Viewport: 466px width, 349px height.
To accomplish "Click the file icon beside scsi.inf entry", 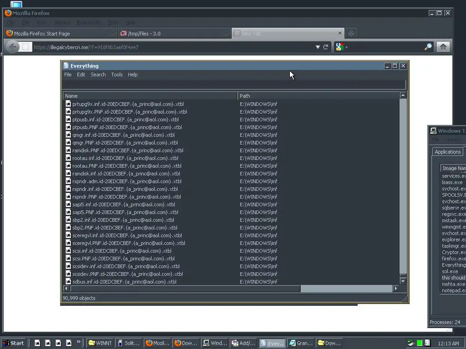I will 68,250.
